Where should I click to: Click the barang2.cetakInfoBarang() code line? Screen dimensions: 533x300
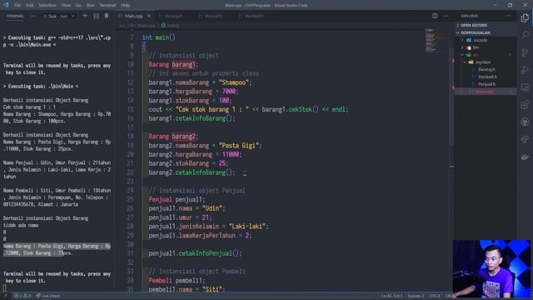point(192,172)
